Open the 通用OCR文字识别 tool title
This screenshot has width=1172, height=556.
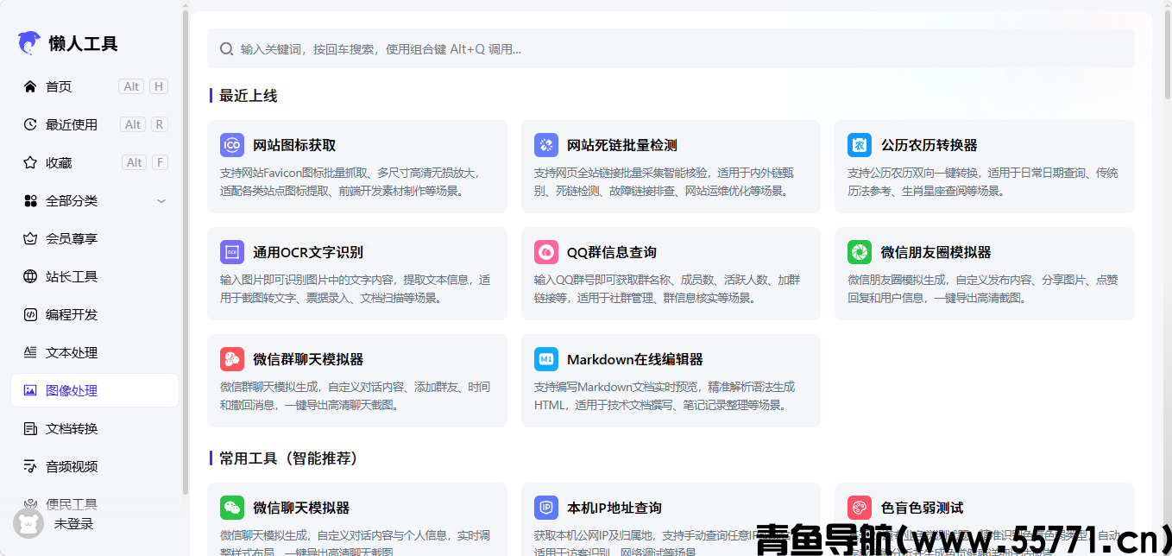[308, 252]
